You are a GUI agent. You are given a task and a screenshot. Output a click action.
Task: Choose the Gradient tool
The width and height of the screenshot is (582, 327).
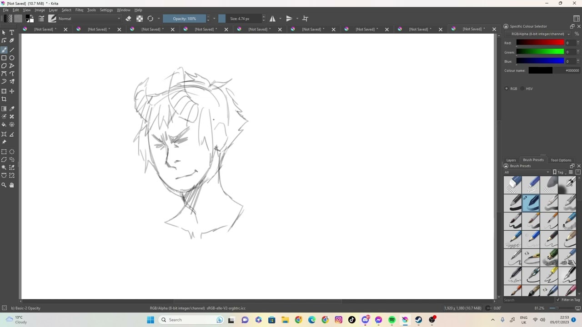4,109
